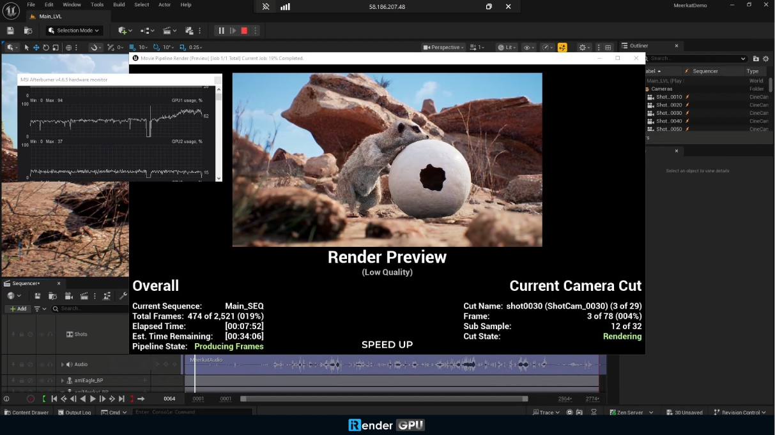Screen dimensions: 775x435
Task: Open the Lit view mode dropdown
Action: 507,47
